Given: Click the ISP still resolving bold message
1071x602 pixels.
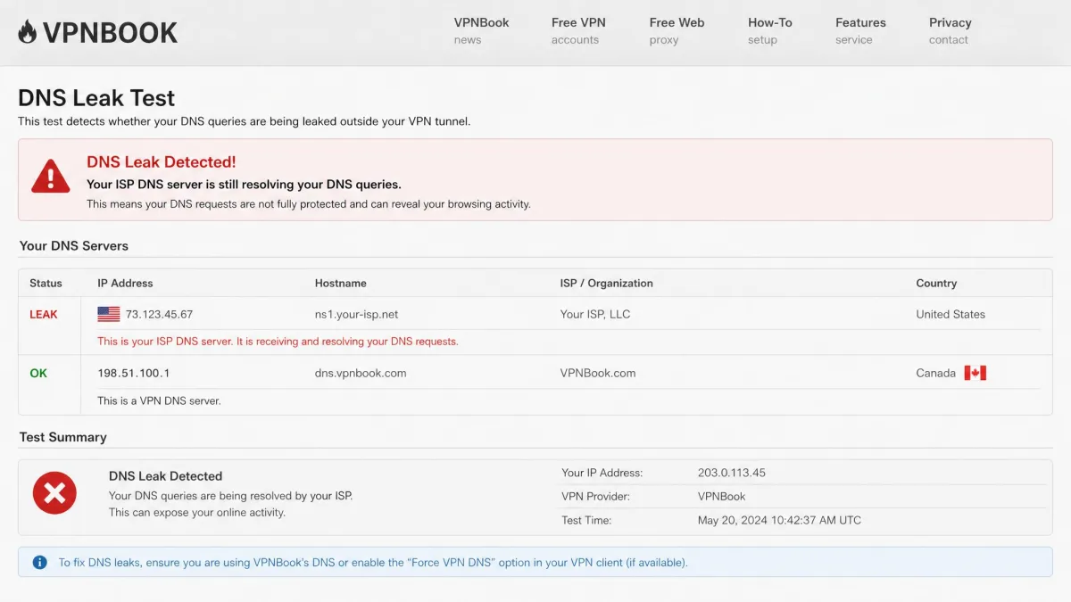Looking at the screenshot, I should [x=244, y=185].
